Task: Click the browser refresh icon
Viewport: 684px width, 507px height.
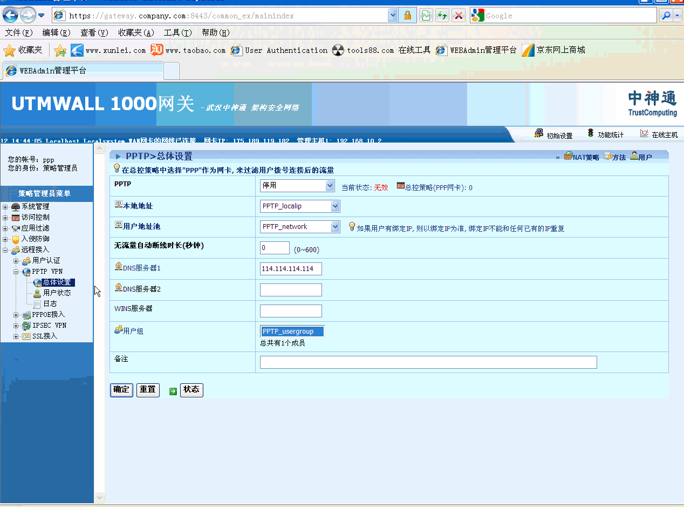Action: click(x=442, y=16)
